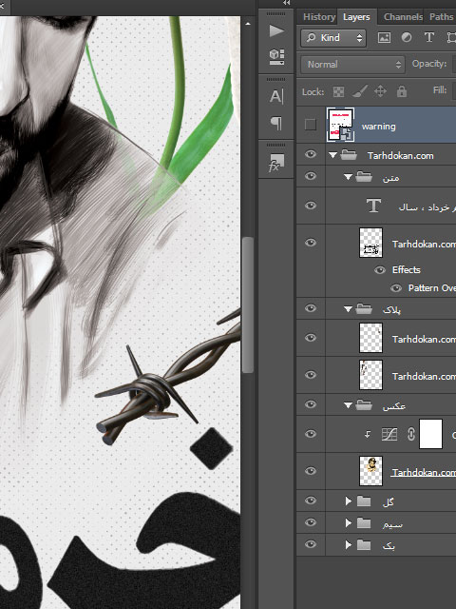The height and width of the screenshot is (609, 456).
Task: Toggle Pattern Overlay effect visibility
Action: coord(396,288)
